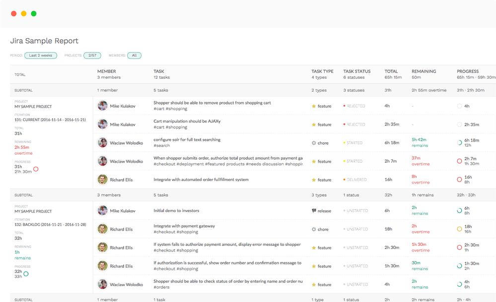Image resolution: width=496 pixels, height=302 pixels.
Task: Open task 'Cart manipulation should be AJAXy'
Action: pyautogui.click(x=187, y=121)
